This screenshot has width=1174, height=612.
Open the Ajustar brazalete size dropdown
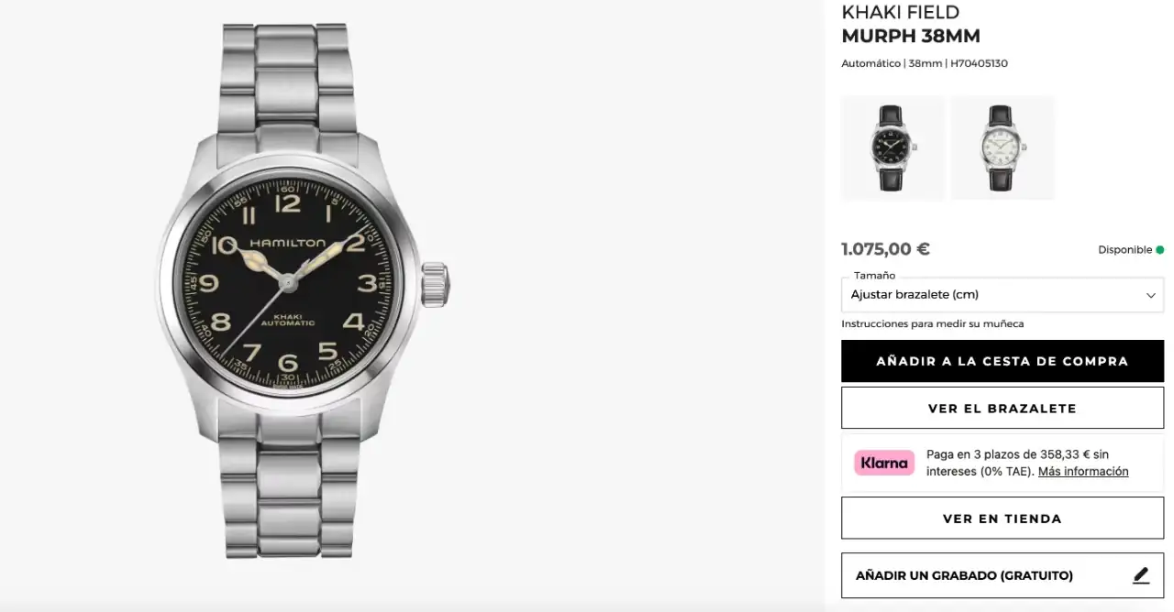1002,295
